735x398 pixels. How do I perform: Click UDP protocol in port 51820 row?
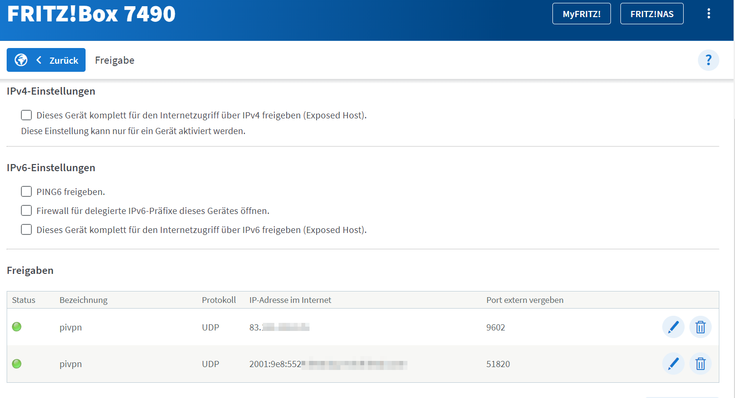(210, 364)
